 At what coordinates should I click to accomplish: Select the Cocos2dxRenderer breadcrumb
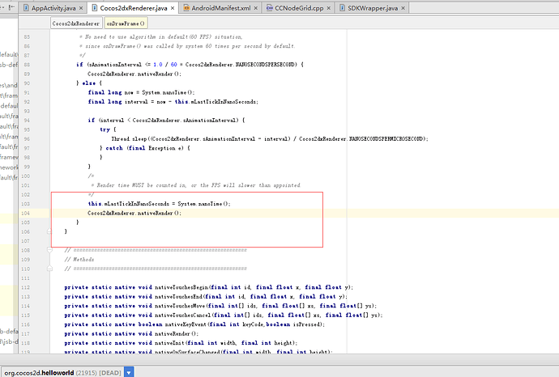[x=75, y=23]
